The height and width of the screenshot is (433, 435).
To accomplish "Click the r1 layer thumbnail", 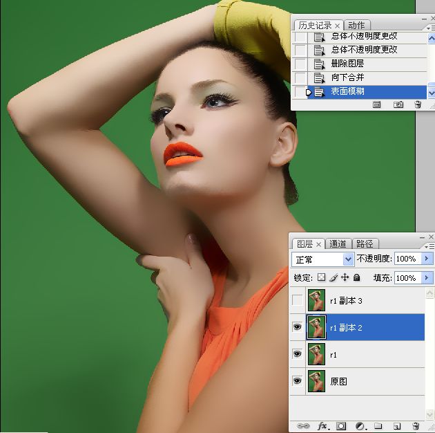I will [x=316, y=354].
